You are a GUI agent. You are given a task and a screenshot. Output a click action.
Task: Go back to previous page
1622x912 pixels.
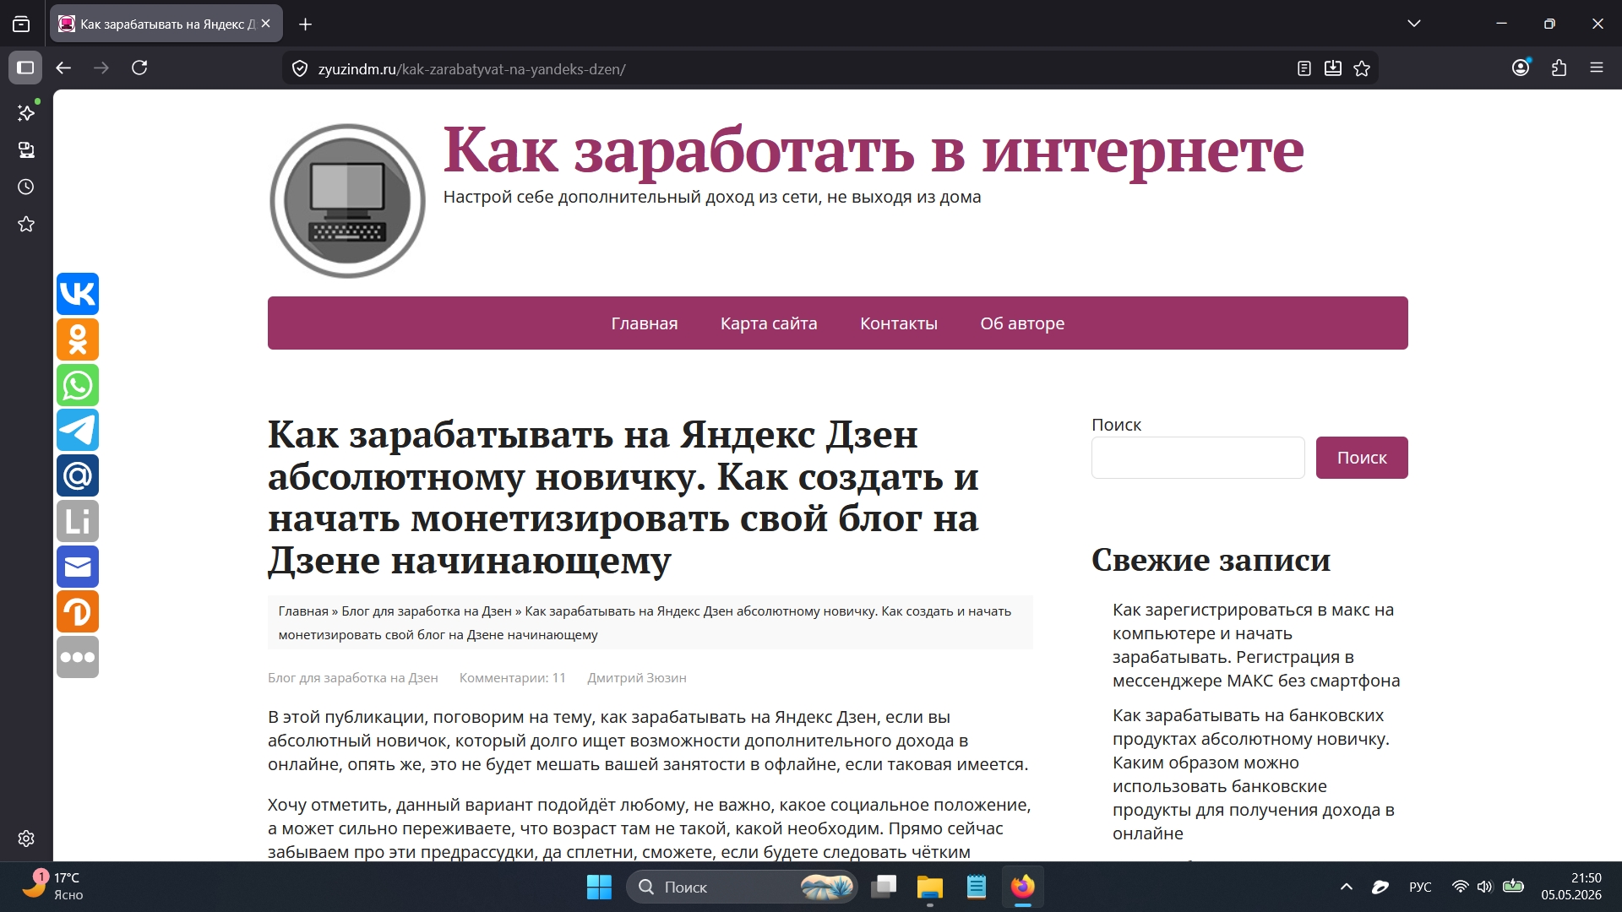pos(63,68)
